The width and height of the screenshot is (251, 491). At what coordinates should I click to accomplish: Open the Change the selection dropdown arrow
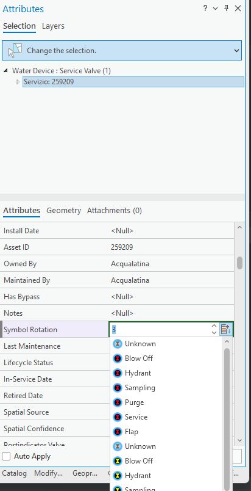pyautogui.click(x=236, y=51)
